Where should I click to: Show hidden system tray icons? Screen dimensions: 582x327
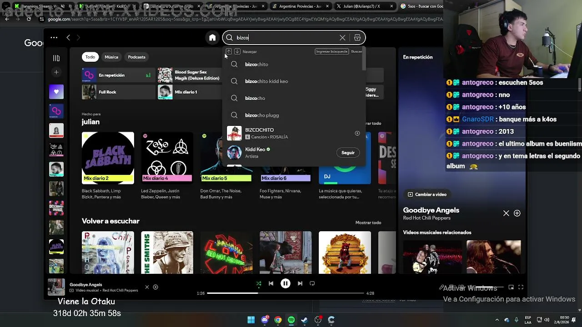tap(497, 320)
